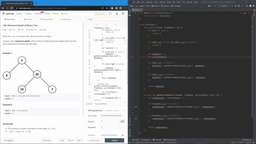This screenshot has width=256, height=144.
Task: Open the Explore menu on LeetCode
Action: tap(19, 14)
